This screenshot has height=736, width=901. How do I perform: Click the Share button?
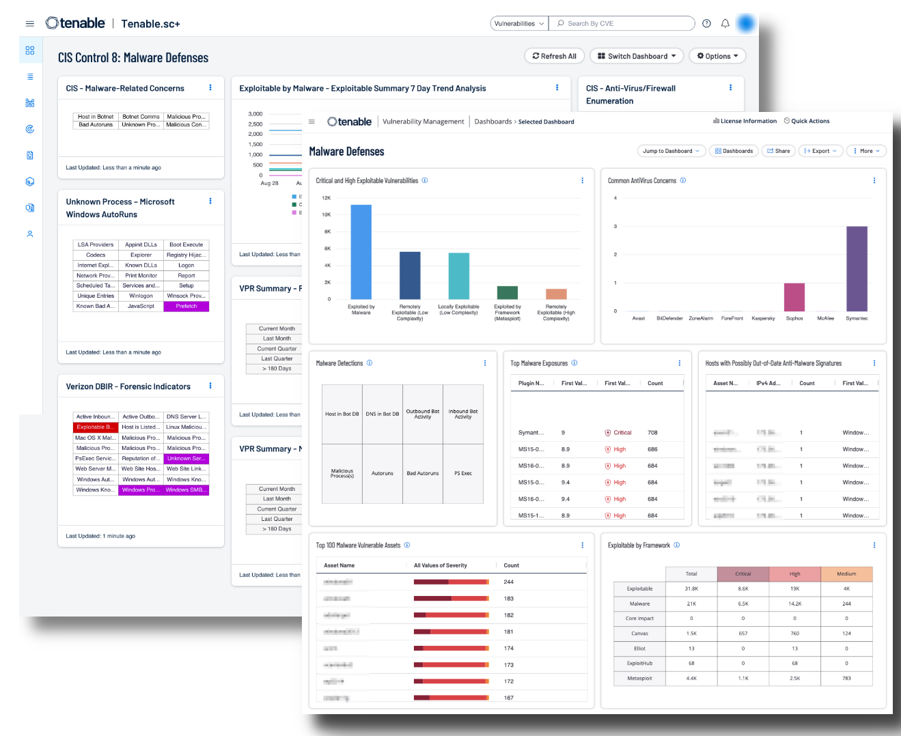click(779, 151)
